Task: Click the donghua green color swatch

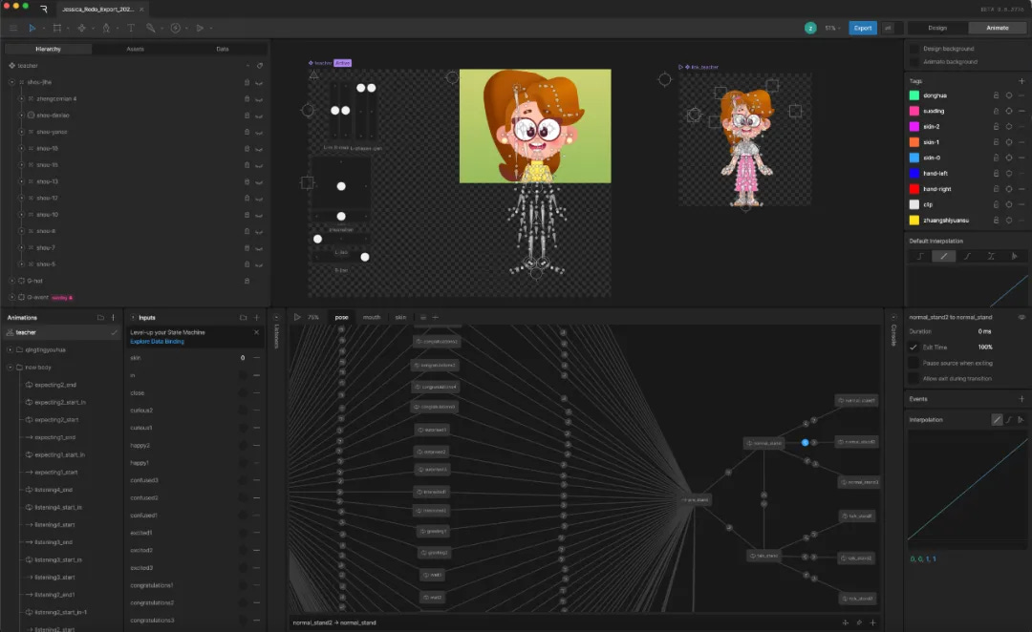Action: [x=914, y=95]
